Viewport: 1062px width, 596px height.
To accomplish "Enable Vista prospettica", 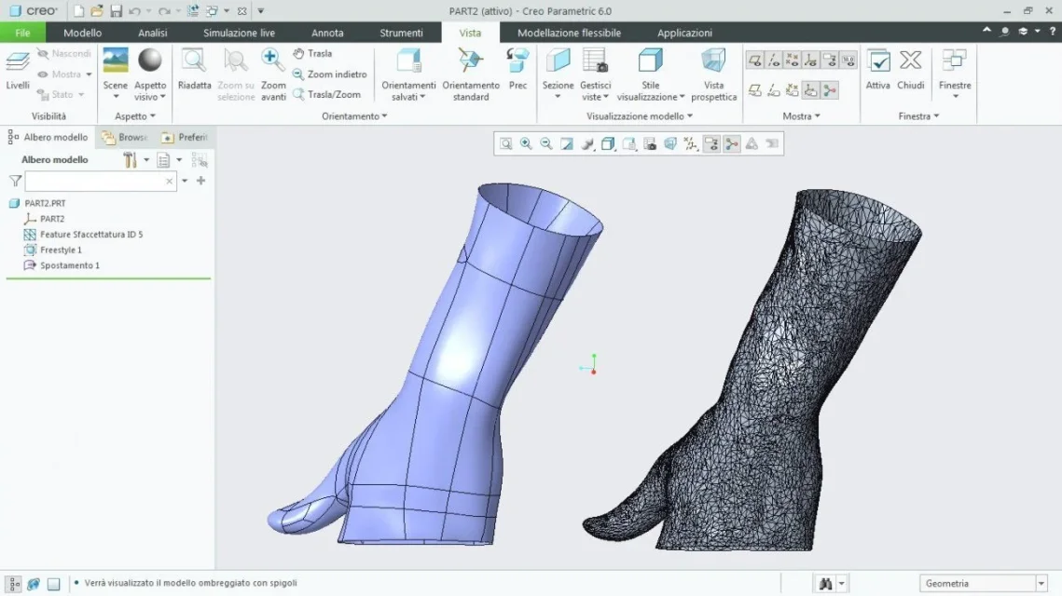I will pos(714,74).
